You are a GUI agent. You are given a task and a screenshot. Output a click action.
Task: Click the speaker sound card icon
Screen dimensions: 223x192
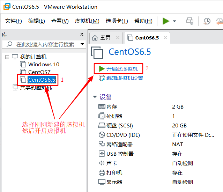pyautogui.click(x=102, y=163)
